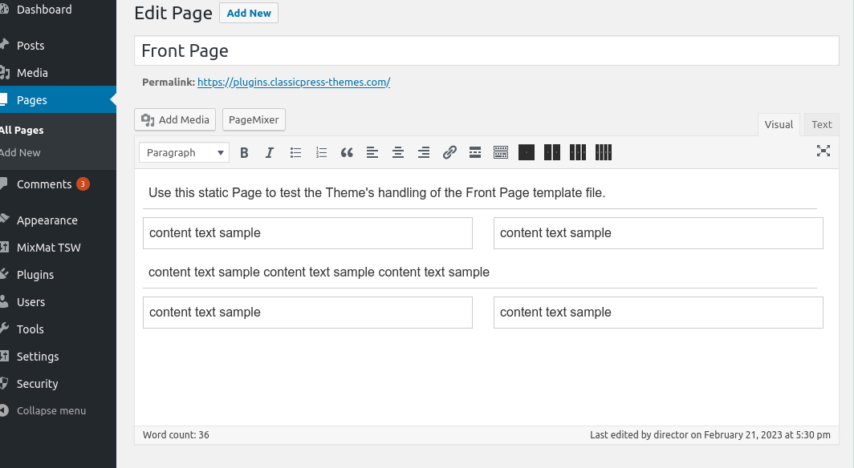
Task: Insert a bulleted list
Action: click(295, 153)
